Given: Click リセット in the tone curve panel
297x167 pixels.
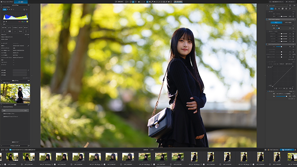Looking at the screenshot, I should pyautogui.click(x=282, y=64).
